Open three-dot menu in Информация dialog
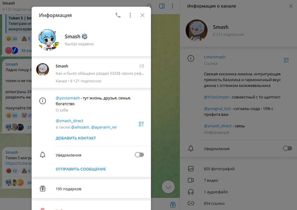This screenshot has height=210, width=297. (130, 15)
